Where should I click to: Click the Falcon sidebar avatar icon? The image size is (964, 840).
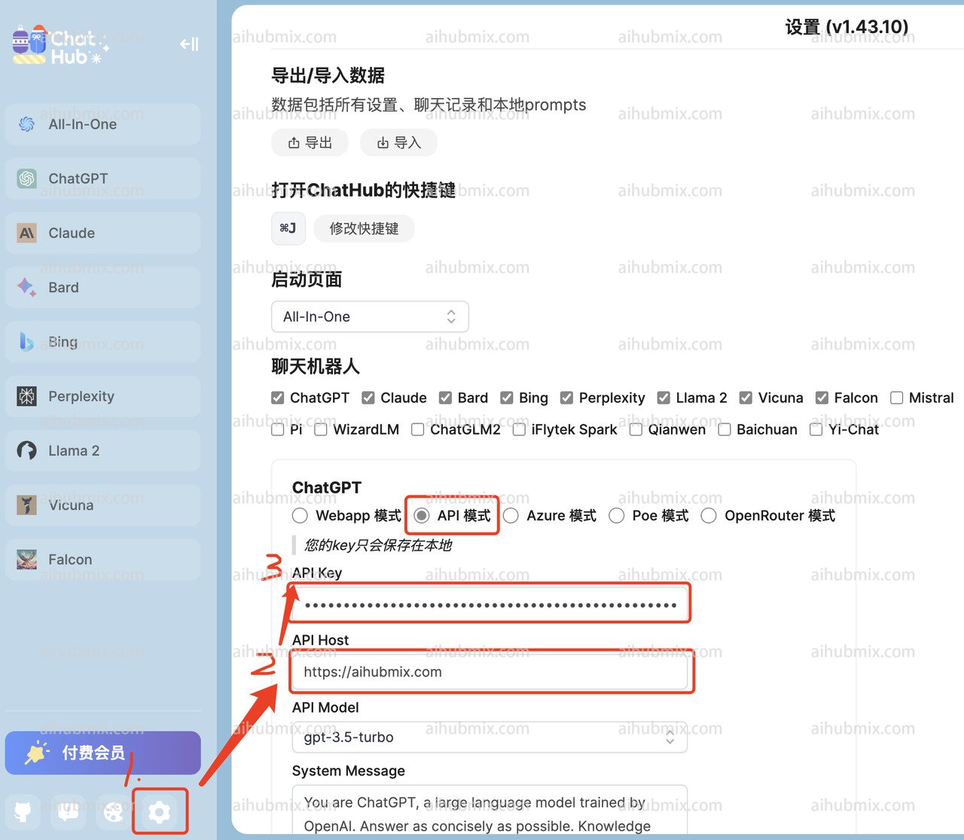[x=27, y=559]
